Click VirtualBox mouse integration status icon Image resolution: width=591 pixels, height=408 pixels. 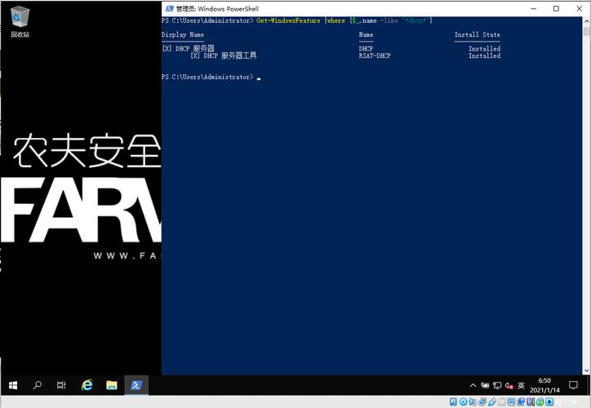[x=540, y=401]
